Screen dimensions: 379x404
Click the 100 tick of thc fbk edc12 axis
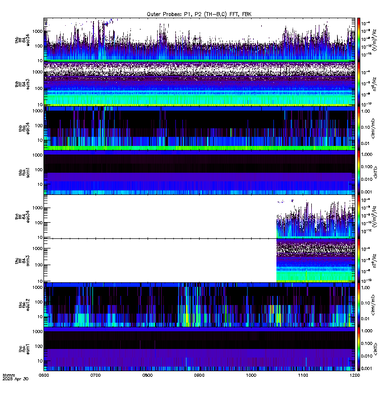pos(39,302)
